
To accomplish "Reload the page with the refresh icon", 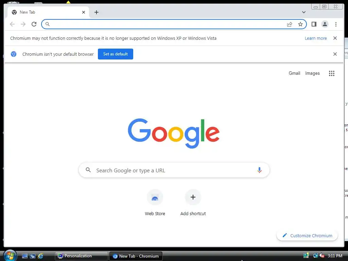I will click(34, 24).
